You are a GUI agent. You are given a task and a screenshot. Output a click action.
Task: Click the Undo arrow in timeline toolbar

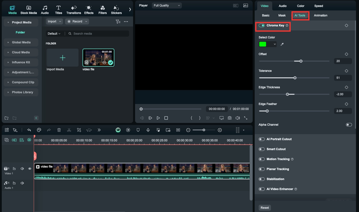29,130
